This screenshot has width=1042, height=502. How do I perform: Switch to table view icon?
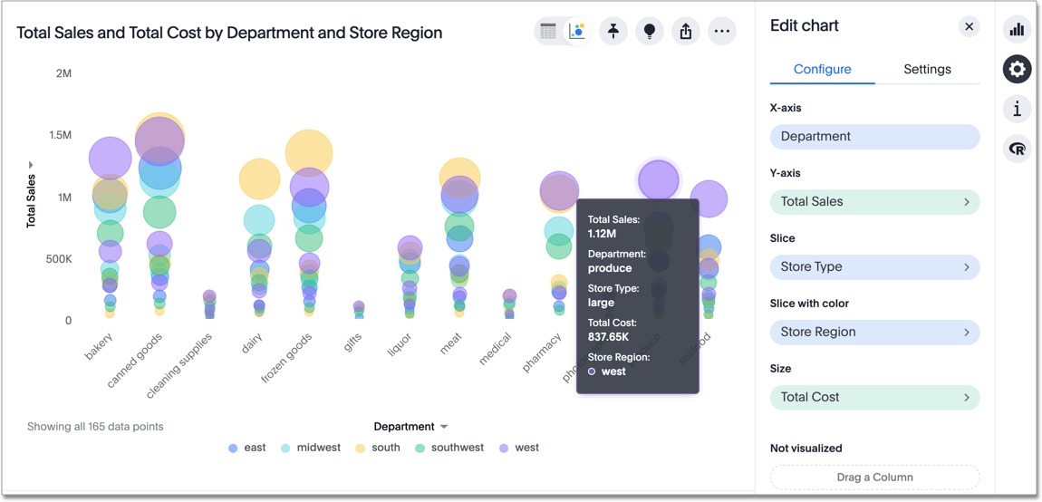tap(548, 32)
